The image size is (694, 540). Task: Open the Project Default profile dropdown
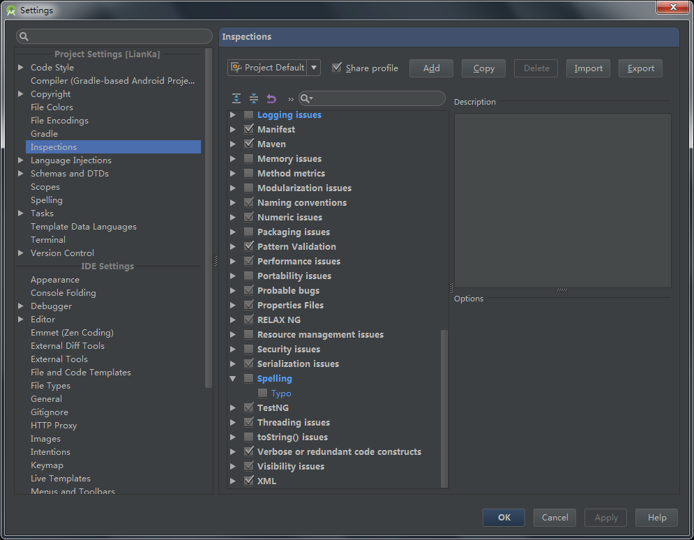pyautogui.click(x=314, y=68)
